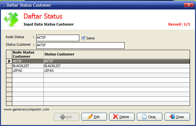Click the Kode Status Customer column header
196x126 pixels.
(28, 54)
